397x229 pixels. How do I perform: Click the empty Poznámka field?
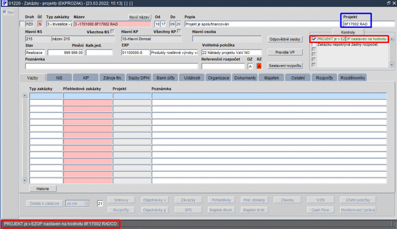point(111,66)
